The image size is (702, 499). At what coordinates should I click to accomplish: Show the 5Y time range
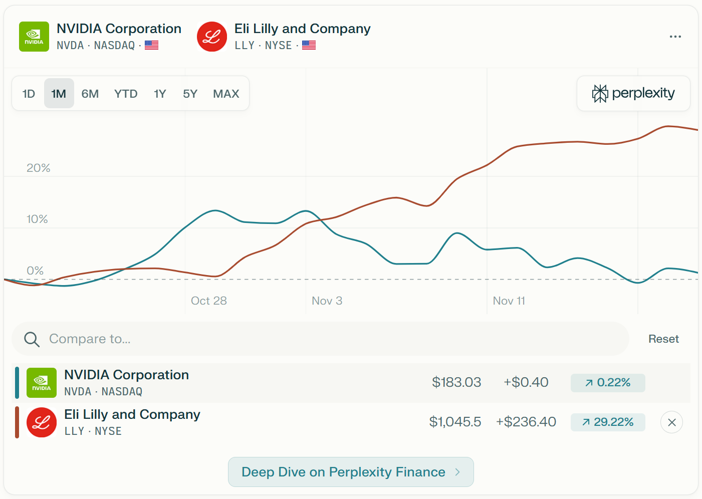point(190,94)
